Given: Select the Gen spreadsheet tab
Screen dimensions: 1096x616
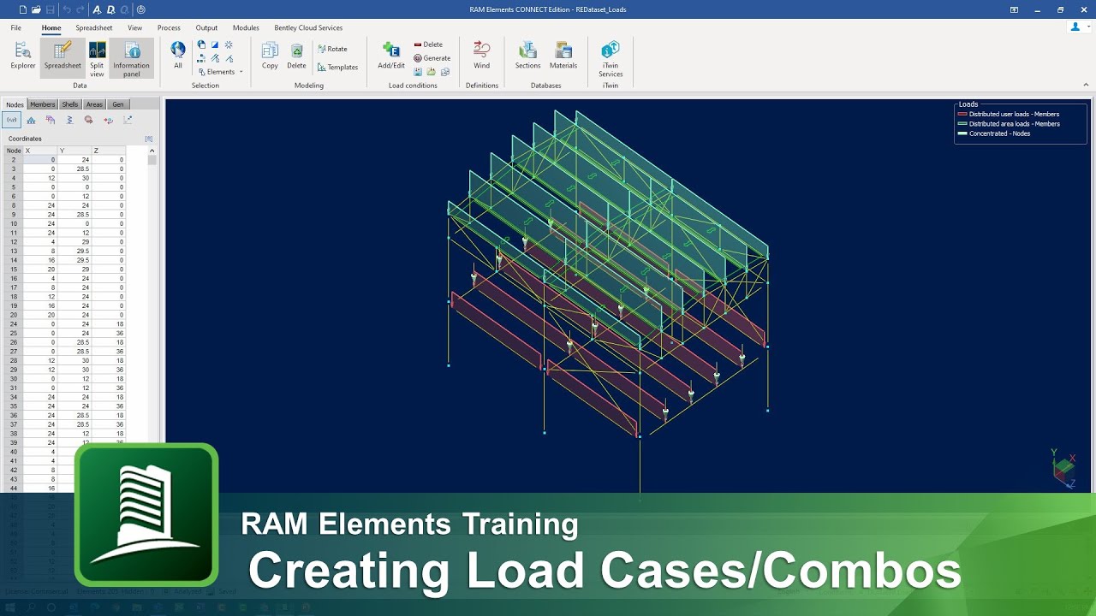Looking at the screenshot, I should tap(118, 104).
